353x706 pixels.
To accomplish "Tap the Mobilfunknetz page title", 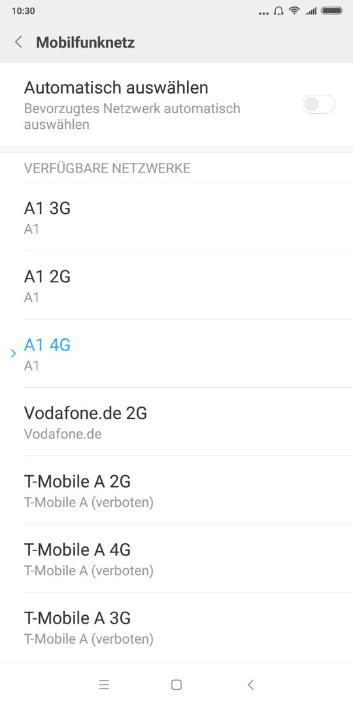I will 86,42.
